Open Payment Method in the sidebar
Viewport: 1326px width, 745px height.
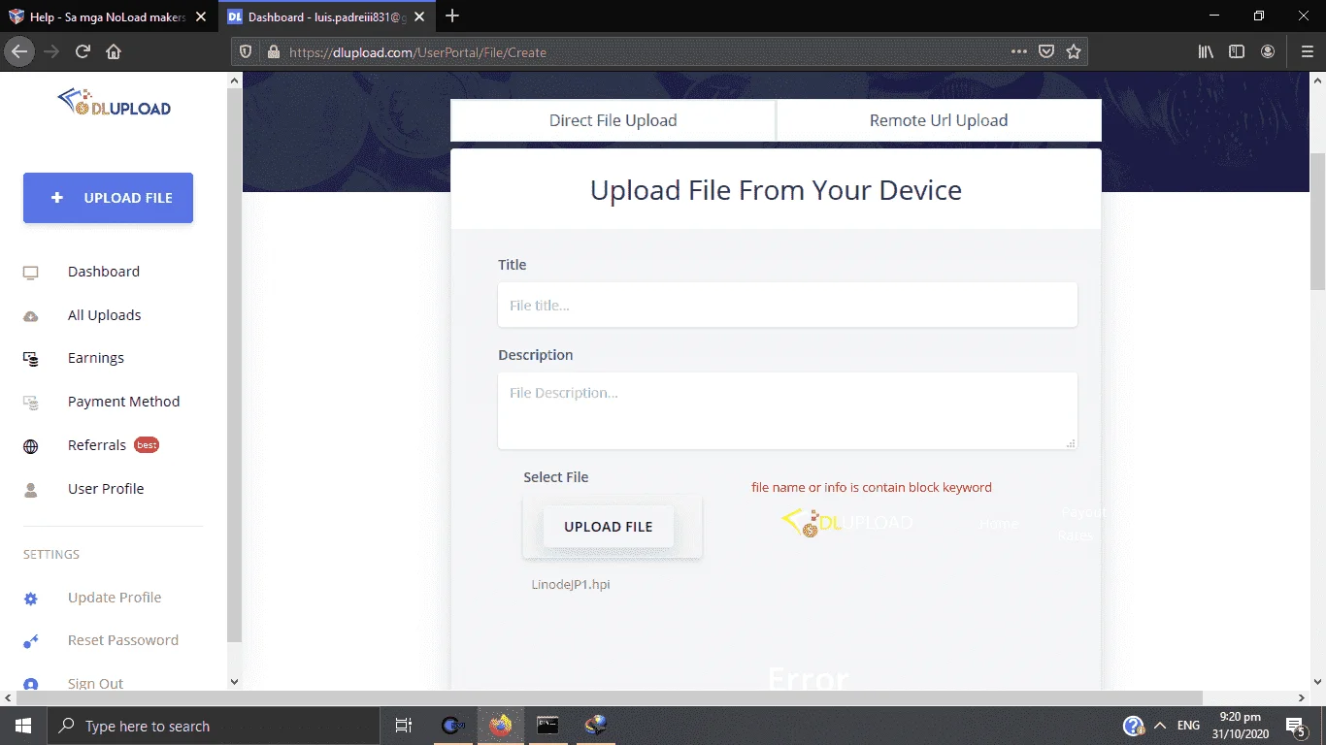point(124,402)
